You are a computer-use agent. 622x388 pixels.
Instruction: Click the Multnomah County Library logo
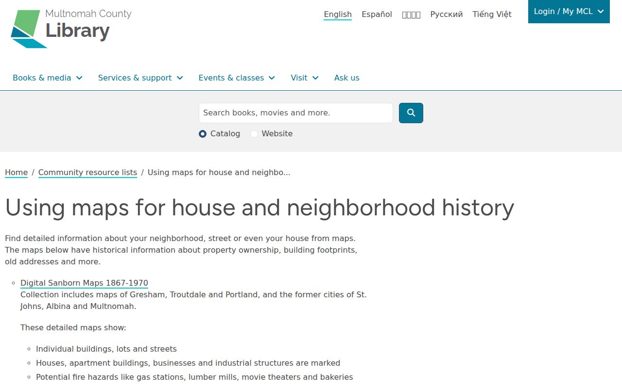point(71,29)
